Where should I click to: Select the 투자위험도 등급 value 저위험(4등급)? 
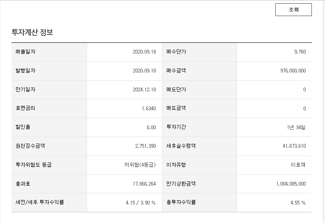coord(140,165)
